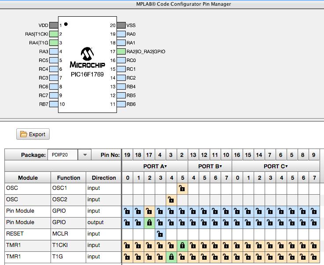Click the green RA2 pin 17 on the chip
The image size is (324, 265).
point(121,51)
